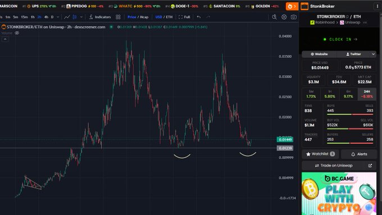Click the 0.01239 horizontal line price label
The image size is (382, 215).
pyautogui.click(x=285, y=148)
